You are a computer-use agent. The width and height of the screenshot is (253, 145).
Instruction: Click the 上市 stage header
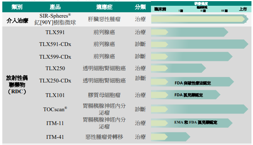click(243, 9)
